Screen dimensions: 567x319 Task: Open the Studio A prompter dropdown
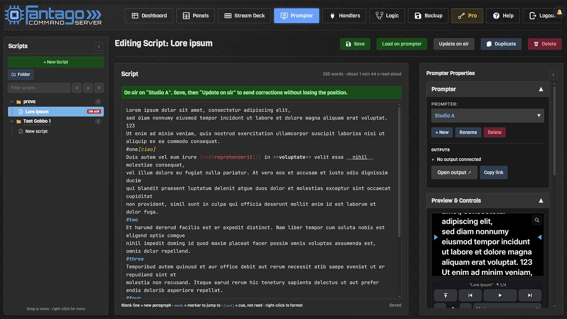click(x=488, y=116)
